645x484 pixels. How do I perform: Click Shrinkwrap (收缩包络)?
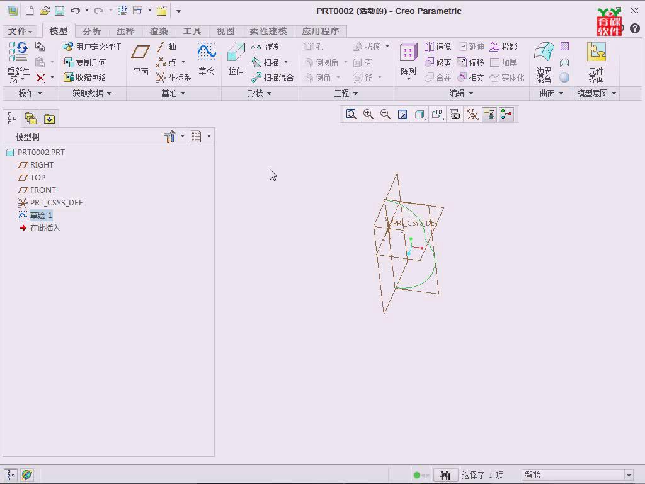click(85, 78)
